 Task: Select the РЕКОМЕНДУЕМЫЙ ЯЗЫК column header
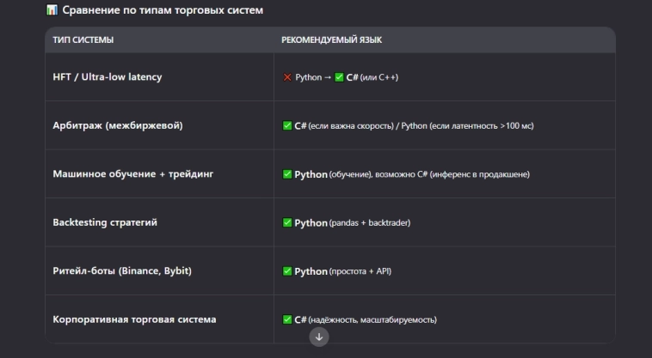pos(332,40)
